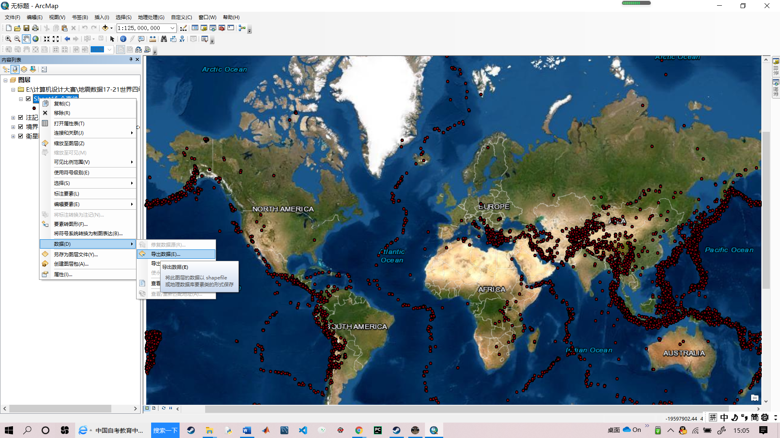This screenshot has height=438, width=780.
Task: Create a new map document
Action: pos(9,28)
